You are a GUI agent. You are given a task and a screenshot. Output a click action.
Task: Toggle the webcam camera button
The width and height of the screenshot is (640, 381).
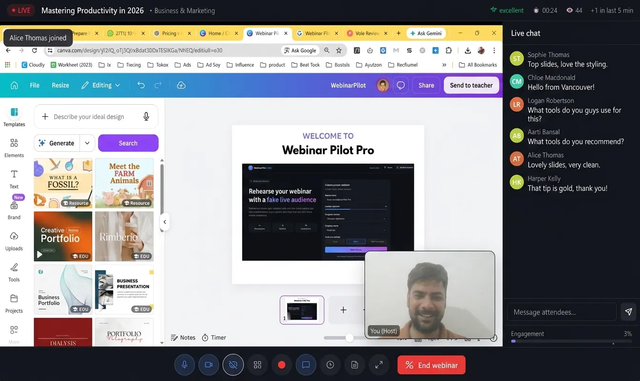tap(208, 365)
